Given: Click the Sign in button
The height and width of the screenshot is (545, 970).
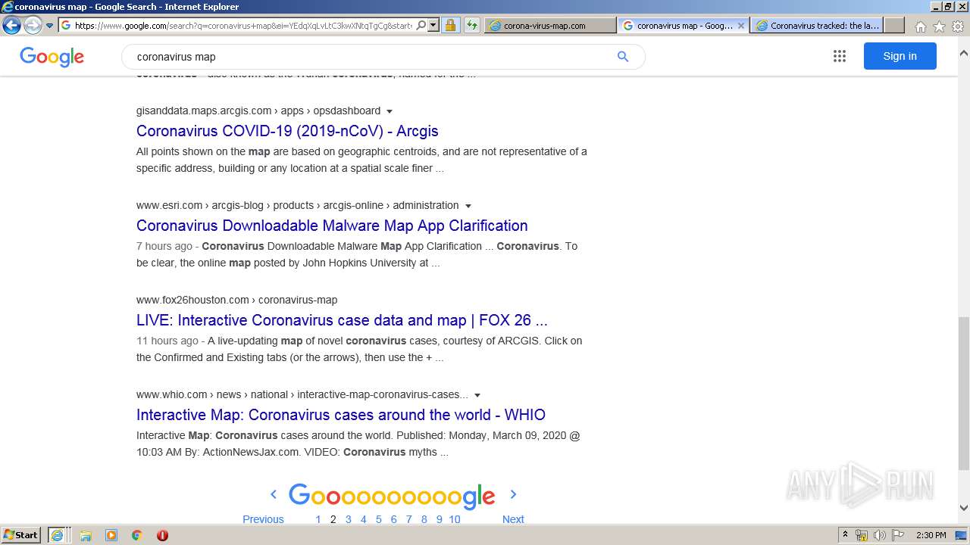Looking at the screenshot, I should click(x=900, y=56).
